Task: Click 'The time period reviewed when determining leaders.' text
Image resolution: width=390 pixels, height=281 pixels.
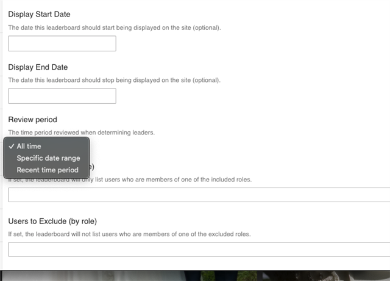Action: tap(81, 133)
